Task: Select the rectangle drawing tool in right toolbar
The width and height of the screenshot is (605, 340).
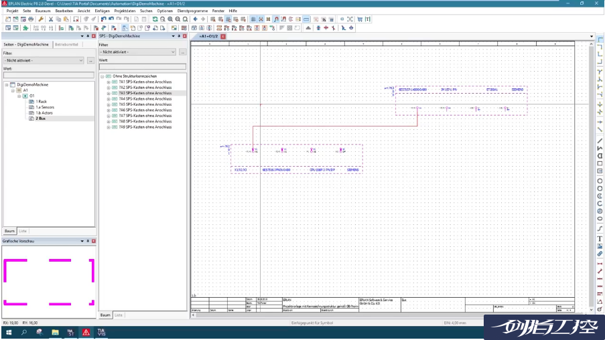Action: 600,163
